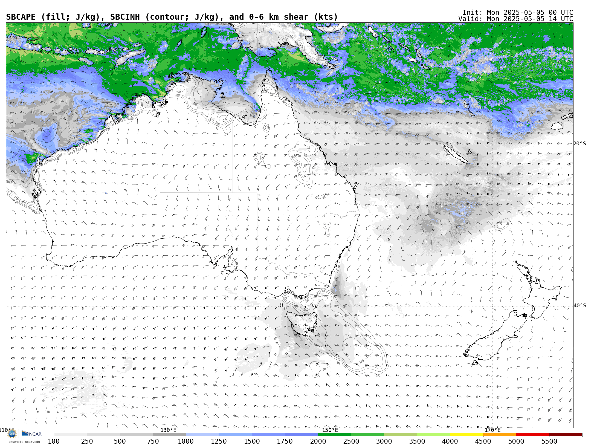Click the colorbar label '1250'
The image size is (591, 445).
pyautogui.click(x=219, y=441)
